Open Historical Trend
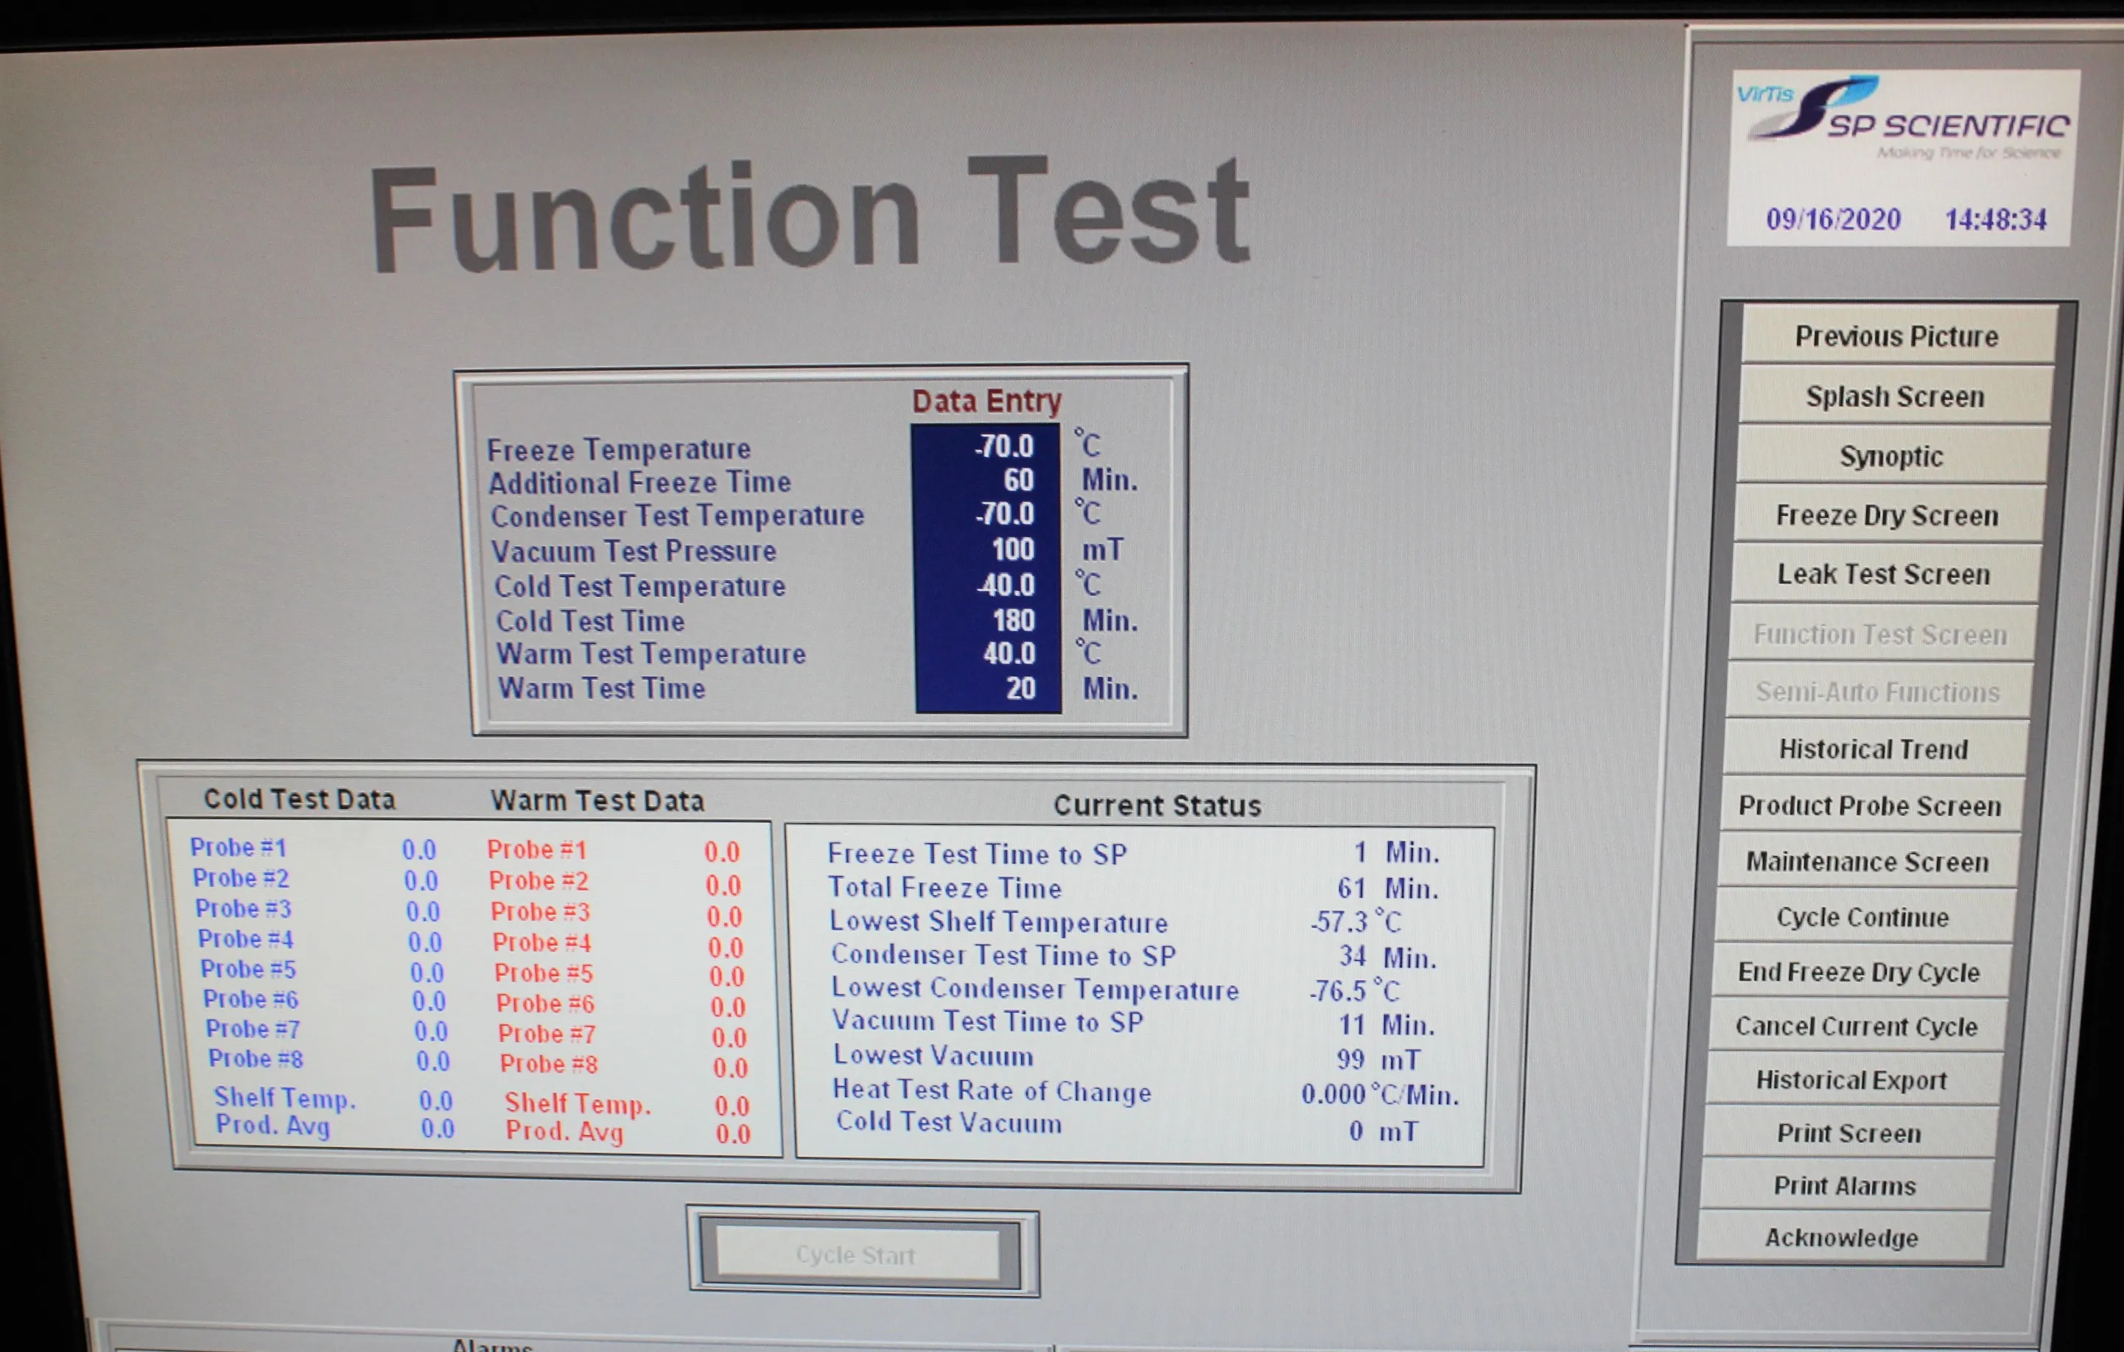Screen dimensions: 2124x1352 click(1874, 749)
